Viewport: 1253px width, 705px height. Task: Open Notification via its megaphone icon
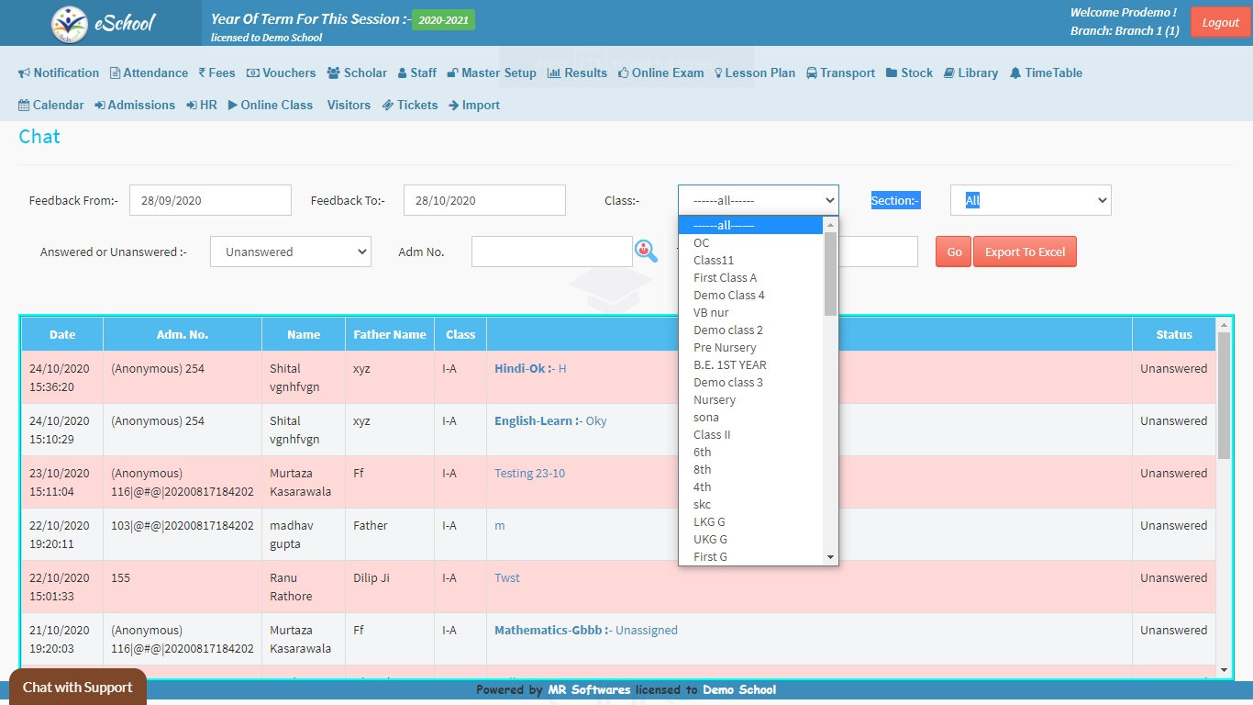(25, 73)
